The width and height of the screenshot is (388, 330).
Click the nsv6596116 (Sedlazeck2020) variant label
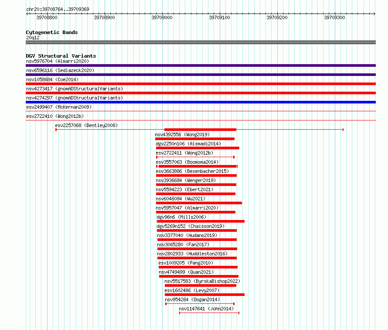[60, 70]
